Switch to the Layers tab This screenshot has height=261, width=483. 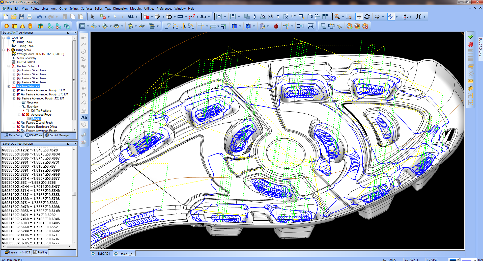(x=11, y=252)
